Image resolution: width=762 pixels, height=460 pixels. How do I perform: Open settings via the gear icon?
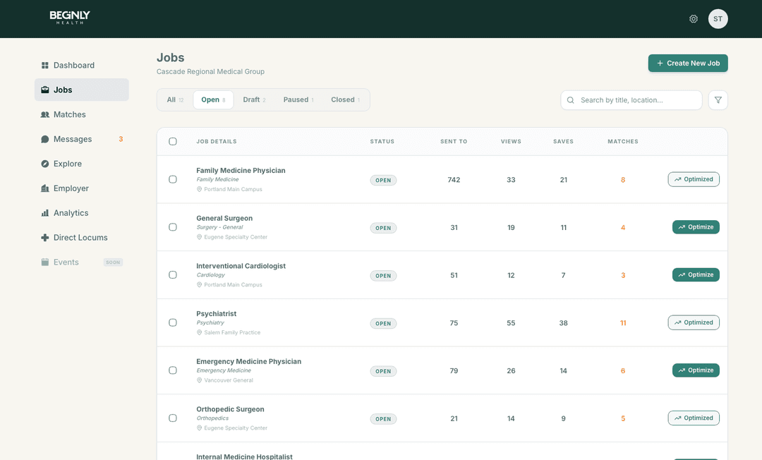point(694,19)
